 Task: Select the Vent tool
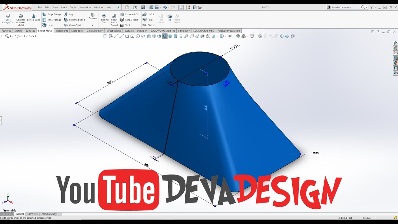(x=125, y=25)
